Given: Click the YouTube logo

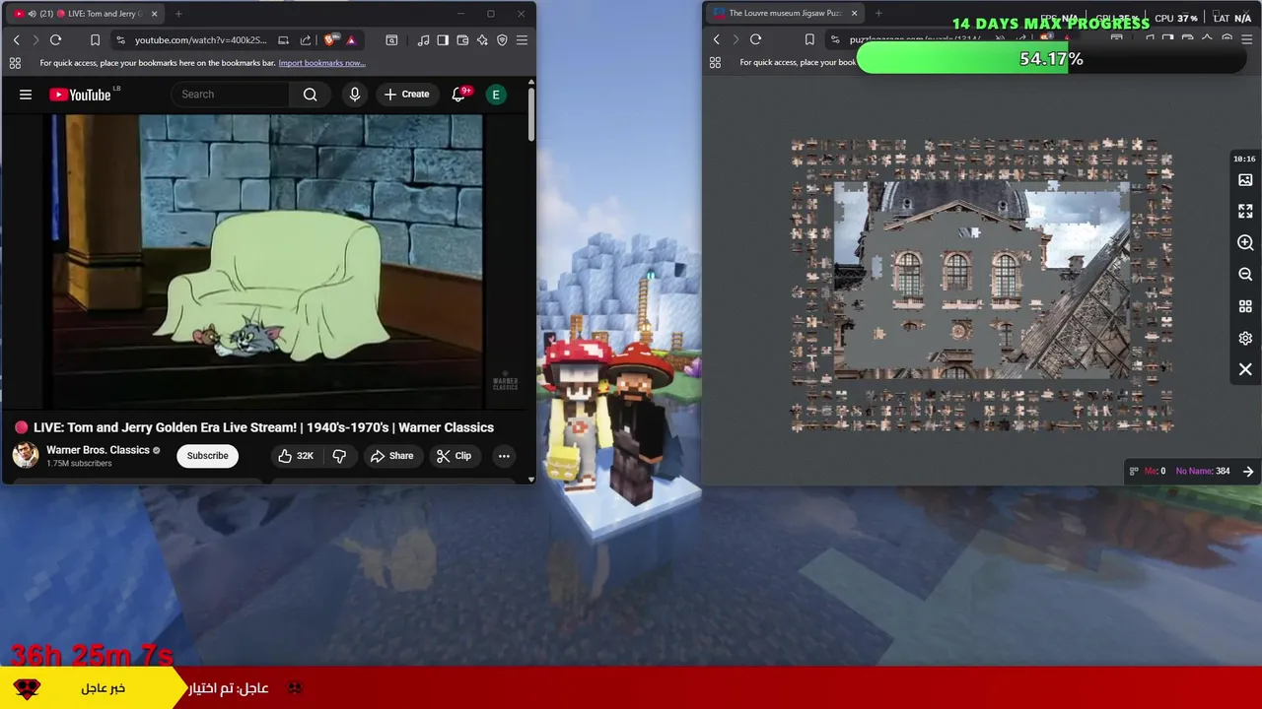Looking at the screenshot, I should [x=80, y=95].
